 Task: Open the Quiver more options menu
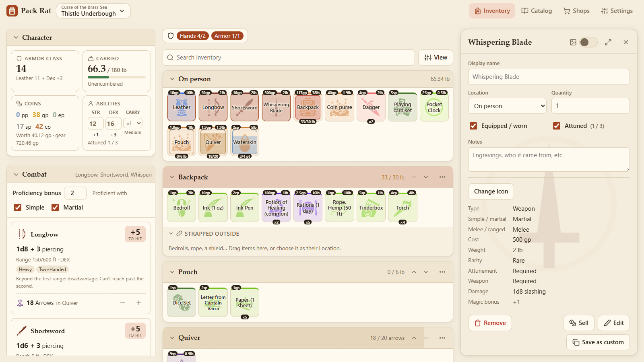pos(442,338)
